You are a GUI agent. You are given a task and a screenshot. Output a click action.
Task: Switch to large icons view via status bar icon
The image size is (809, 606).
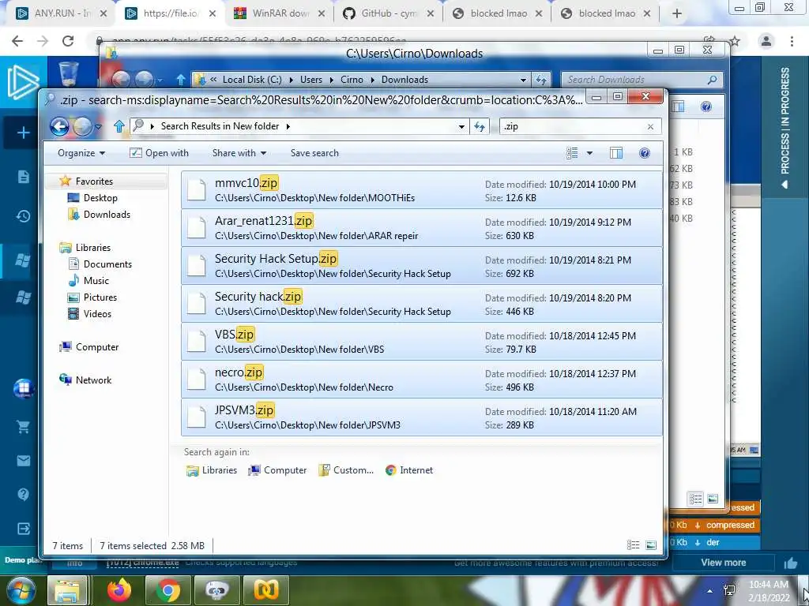[651, 545]
